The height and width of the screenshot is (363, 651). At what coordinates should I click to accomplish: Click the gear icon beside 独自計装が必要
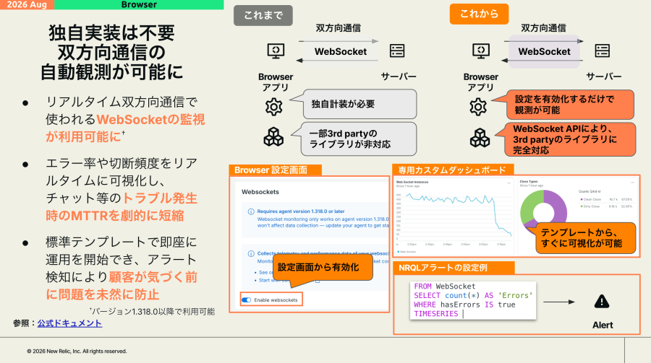coord(273,107)
